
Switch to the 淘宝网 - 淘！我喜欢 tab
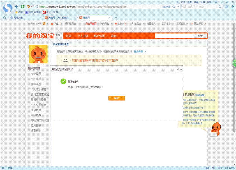[59, 18]
